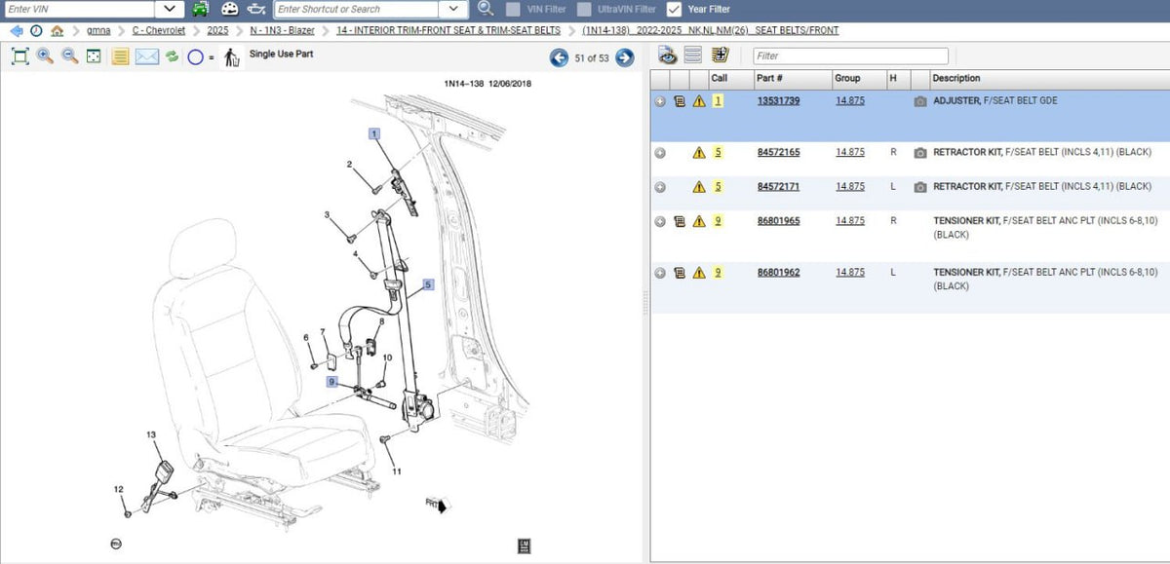This screenshot has width=1170, height=564.
Task: Open the gauge dashboard icon in top bar
Action: (x=230, y=9)
